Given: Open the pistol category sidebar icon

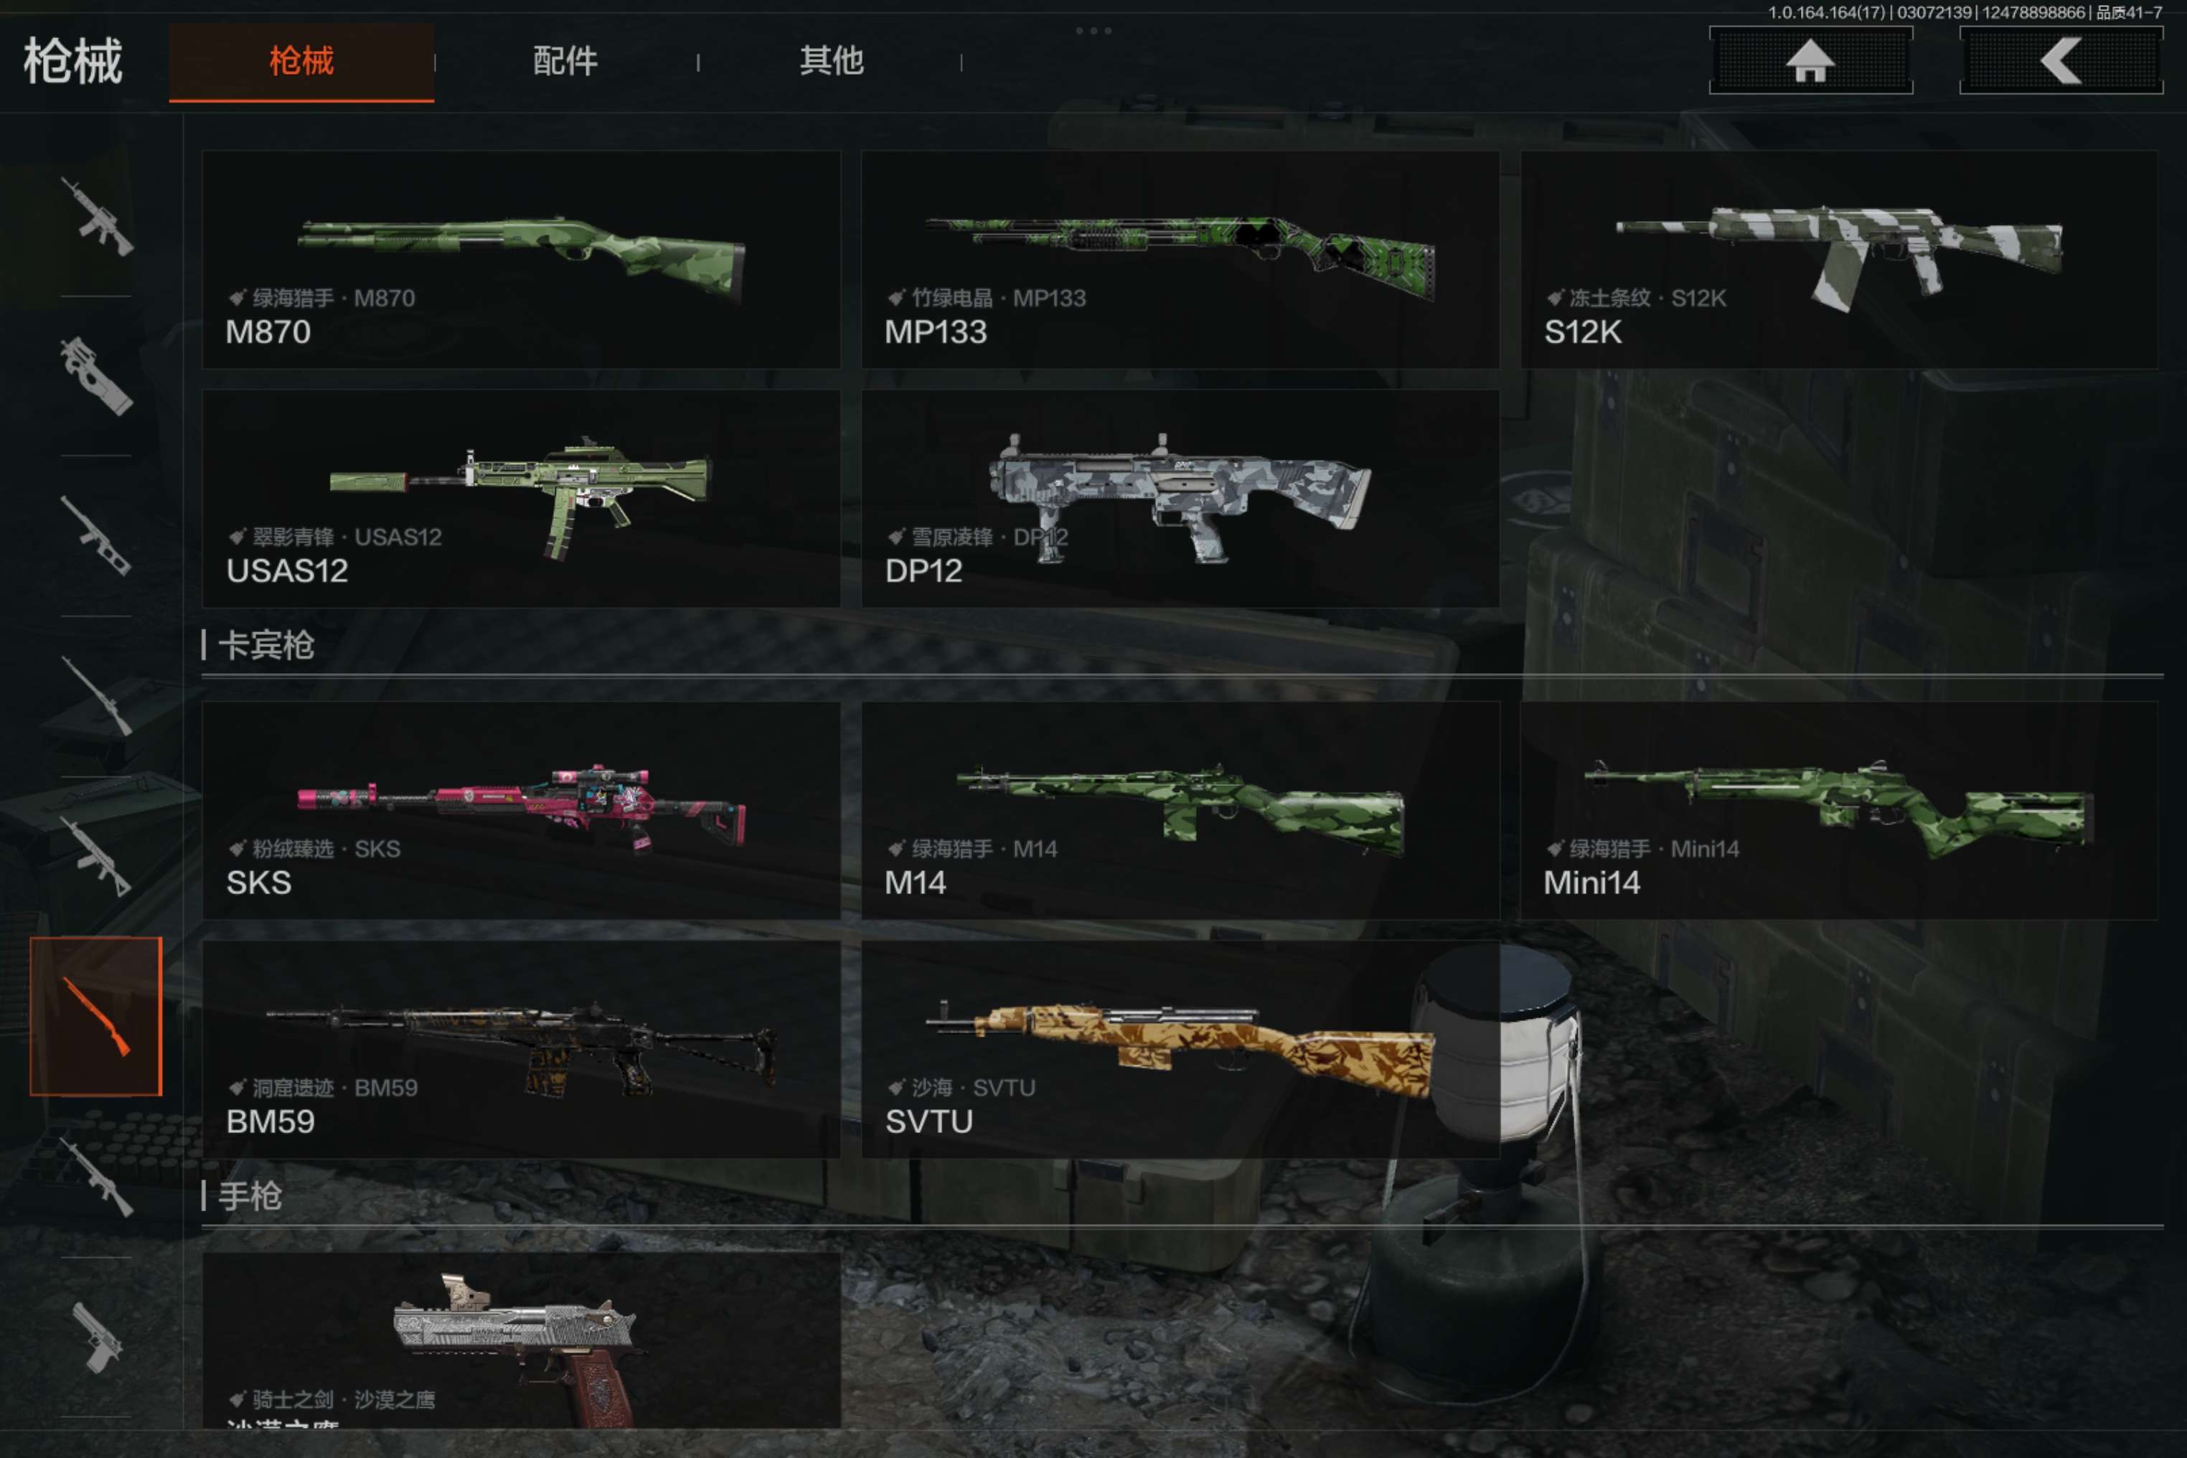Looking at the screenshot, I should tap(97, 1337).
